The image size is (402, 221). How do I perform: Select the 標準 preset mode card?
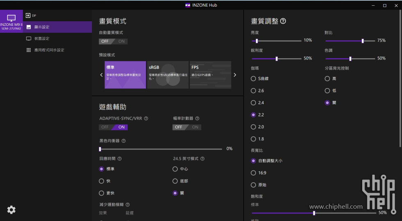(126, 75)
